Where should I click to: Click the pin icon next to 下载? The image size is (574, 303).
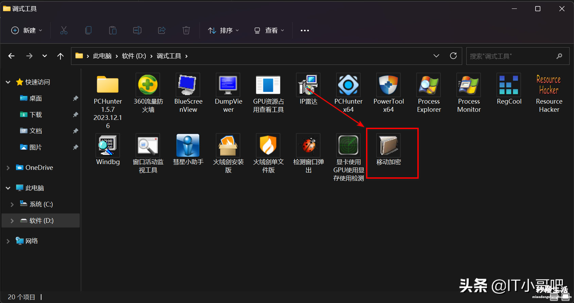[75, 115]
